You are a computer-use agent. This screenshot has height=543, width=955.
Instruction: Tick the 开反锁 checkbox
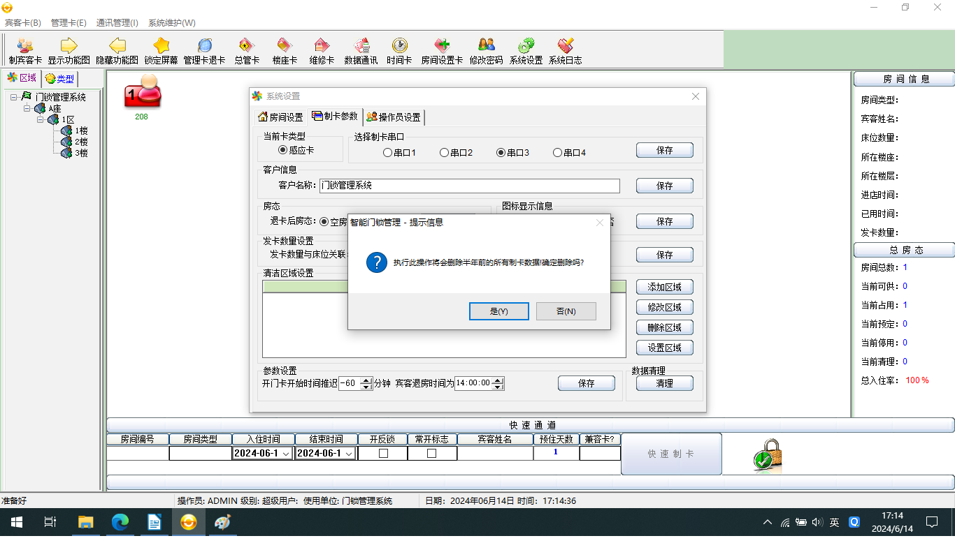(x=382, y=453)
